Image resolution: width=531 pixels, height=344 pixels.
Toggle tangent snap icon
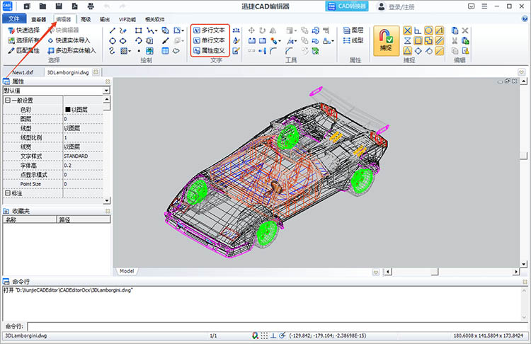point(429,51)
